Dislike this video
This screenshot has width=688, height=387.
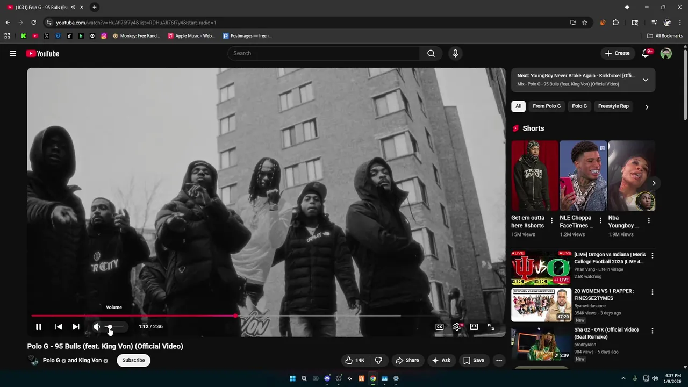click(378, 360)
